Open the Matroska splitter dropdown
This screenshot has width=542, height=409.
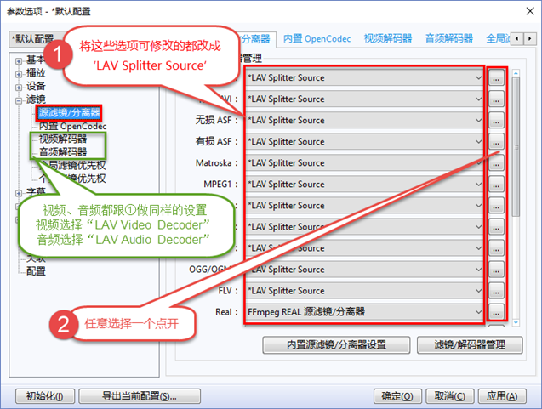click(364, 163)
